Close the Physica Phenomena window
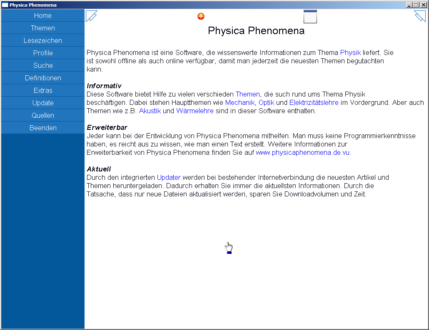Screen dimensions: 429x330 click(x=423, y=5)
